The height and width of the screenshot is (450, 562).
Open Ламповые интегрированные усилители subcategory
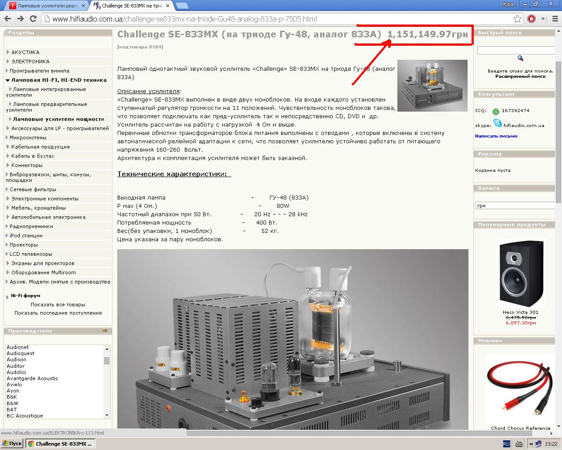(x=46, y=92)
